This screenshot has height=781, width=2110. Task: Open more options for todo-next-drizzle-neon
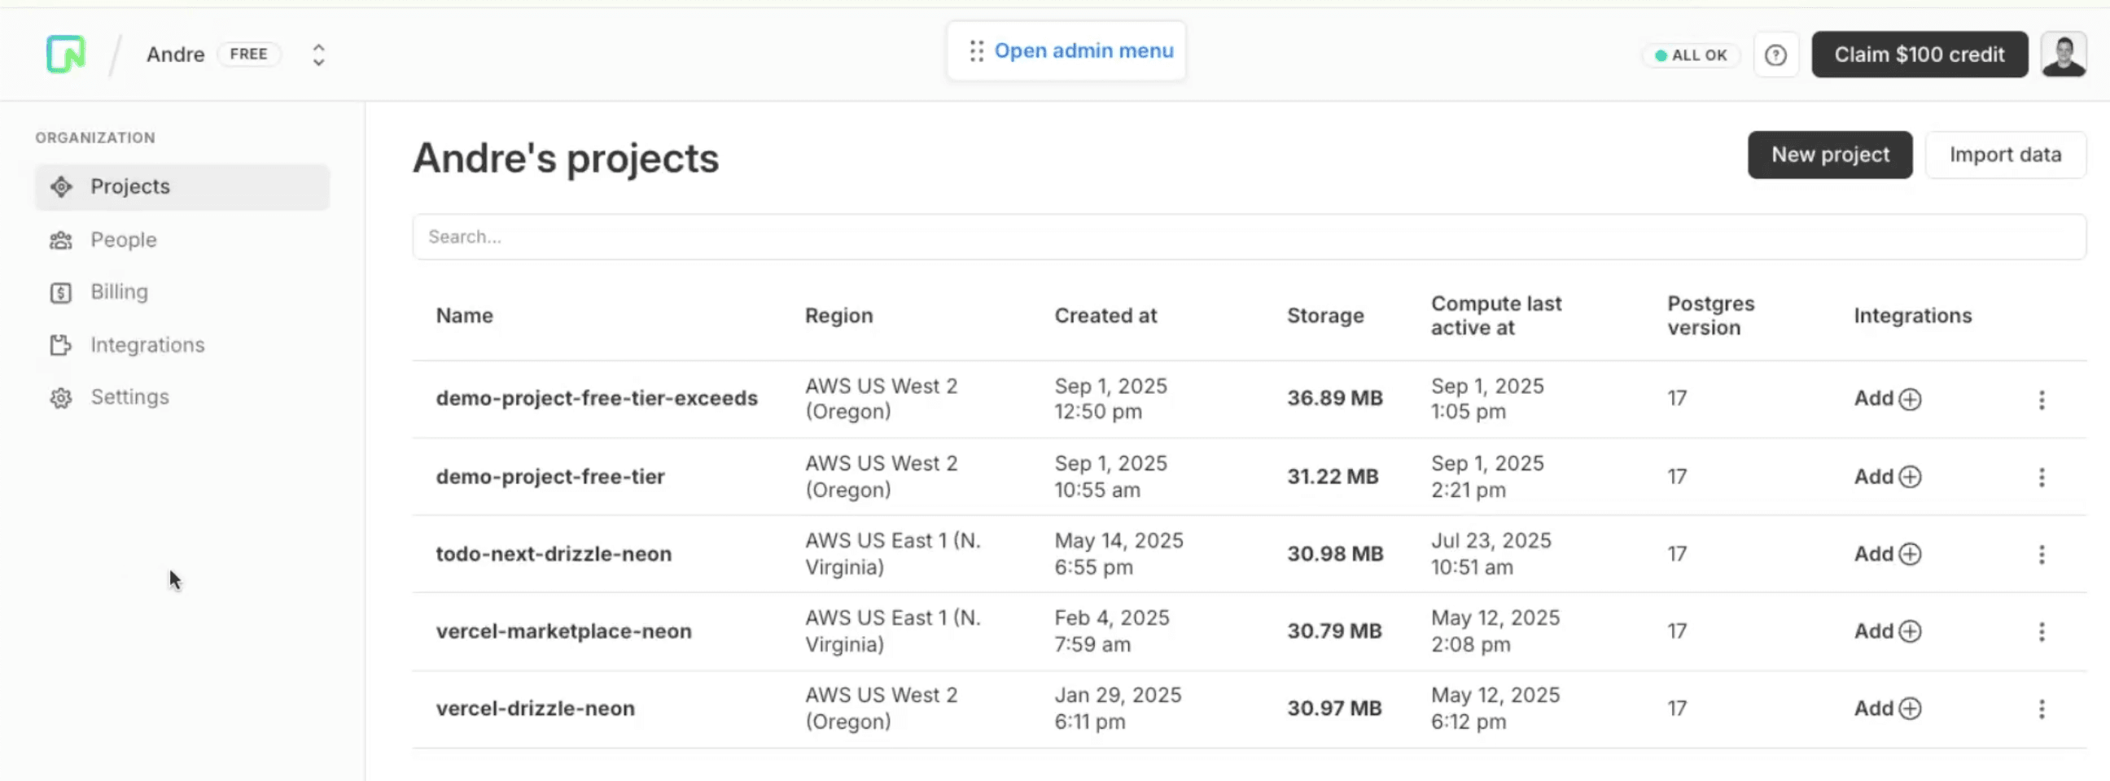pos(2041,554)
